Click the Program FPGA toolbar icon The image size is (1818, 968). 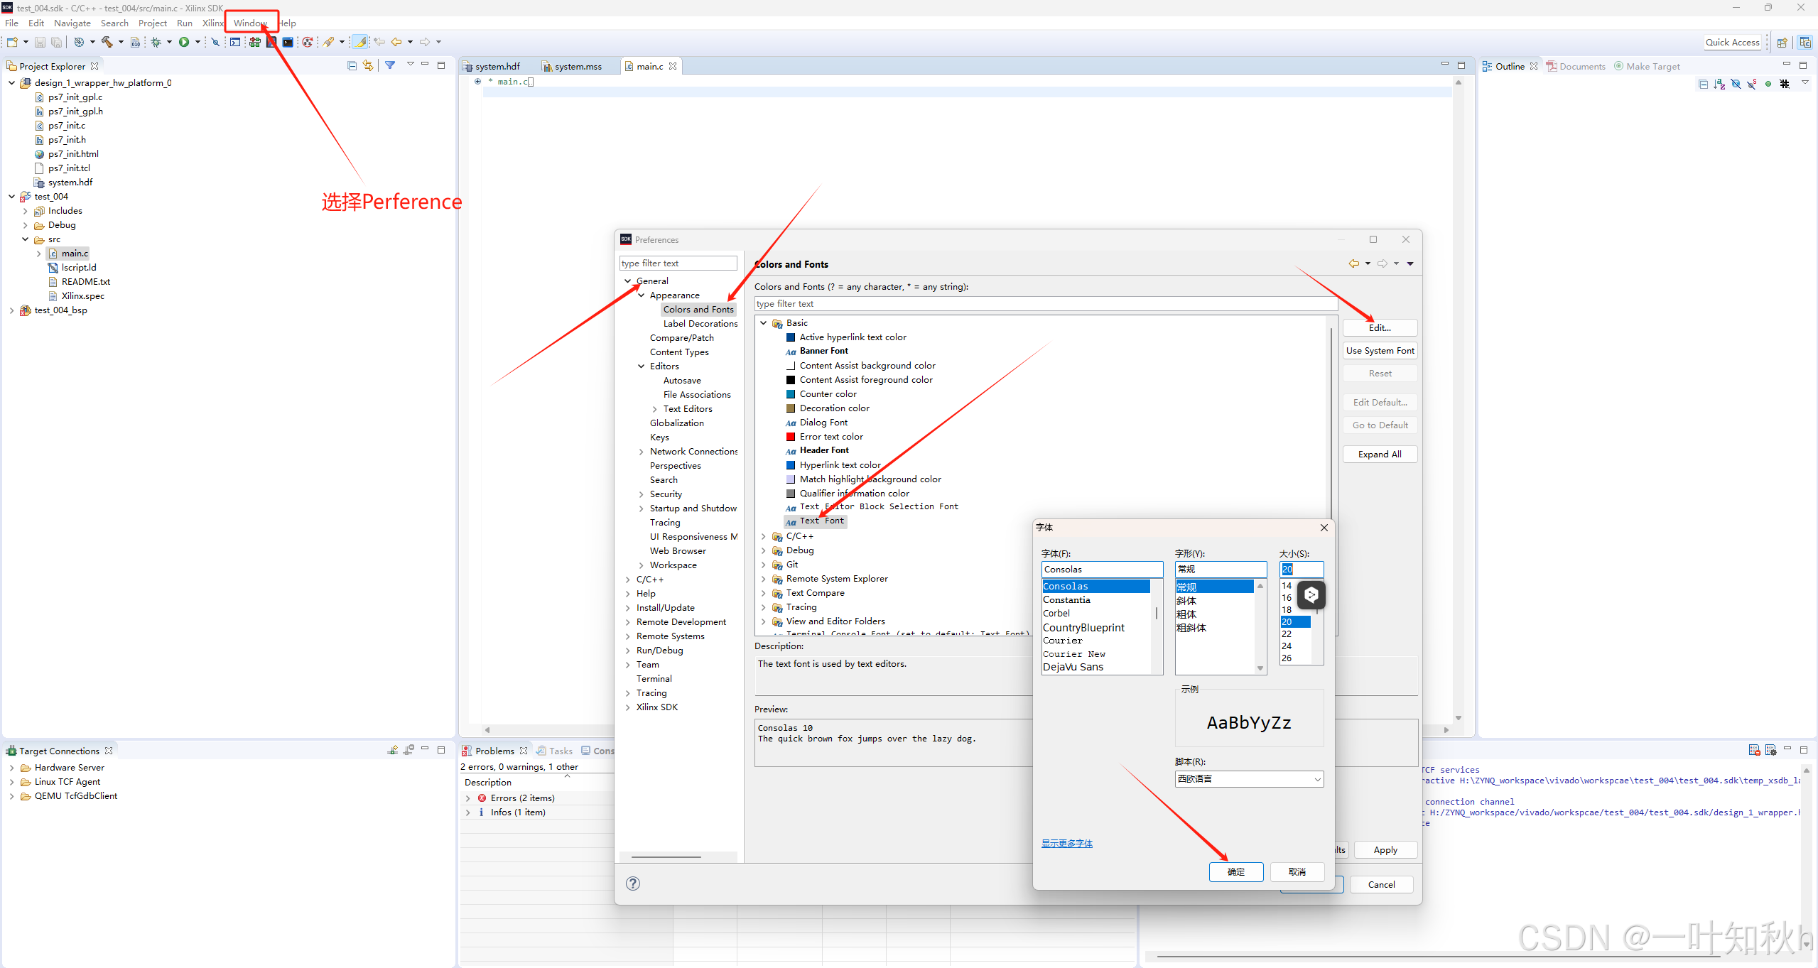[254, 43]
